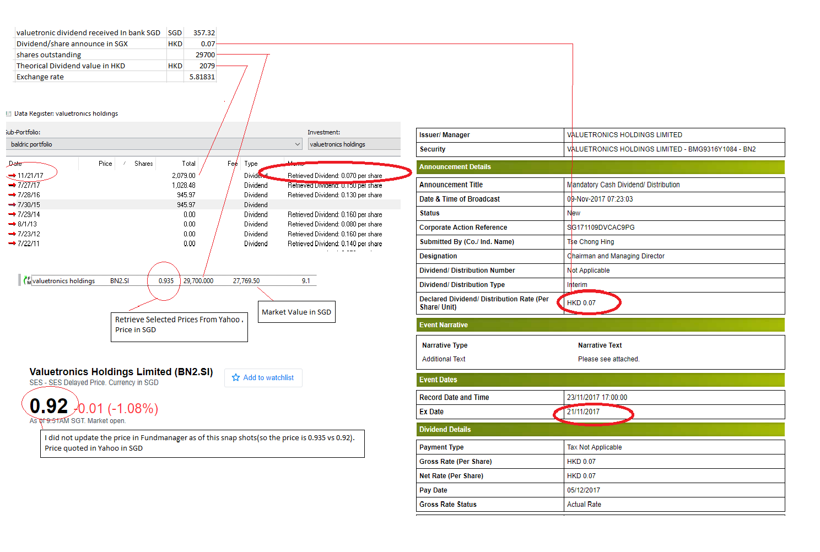This screenshot has width=820, height=552.
Task: Click the Announcement Details section header
Action: click(x=600, y=167)
